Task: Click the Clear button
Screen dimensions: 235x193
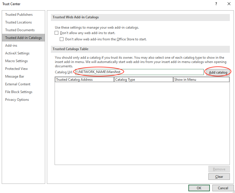Action: point(219,177)
